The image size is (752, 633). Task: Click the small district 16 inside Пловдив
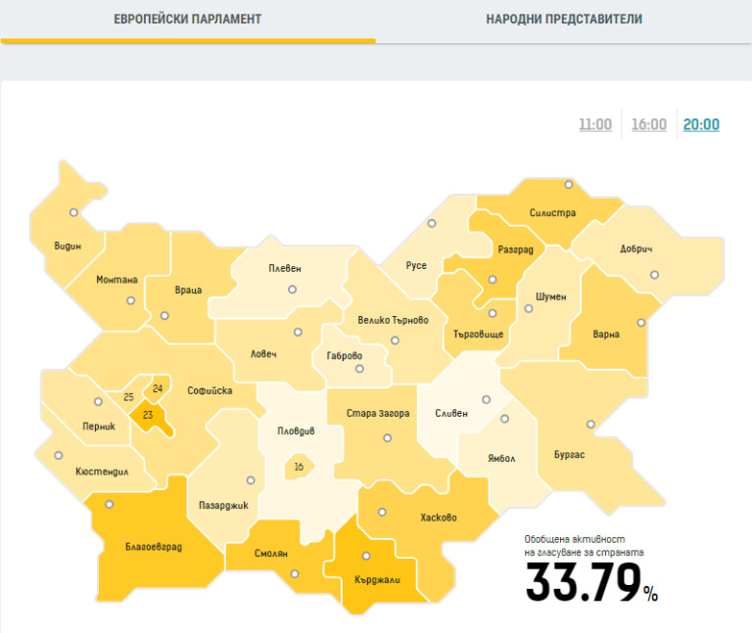298,468
